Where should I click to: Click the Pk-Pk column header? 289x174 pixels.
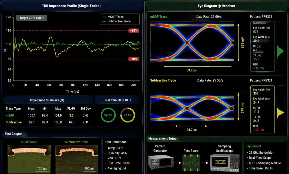[x=71, y=109]
